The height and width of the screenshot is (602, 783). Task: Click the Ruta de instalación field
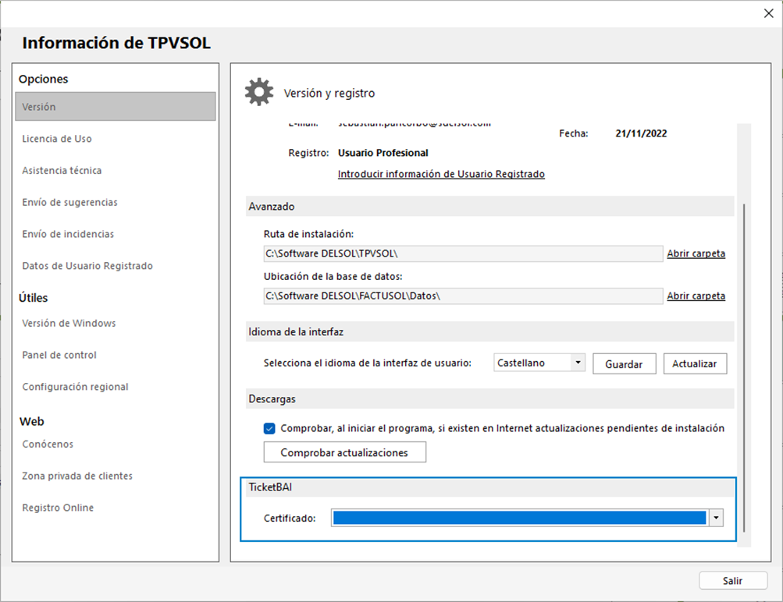[x=463, y=253]
